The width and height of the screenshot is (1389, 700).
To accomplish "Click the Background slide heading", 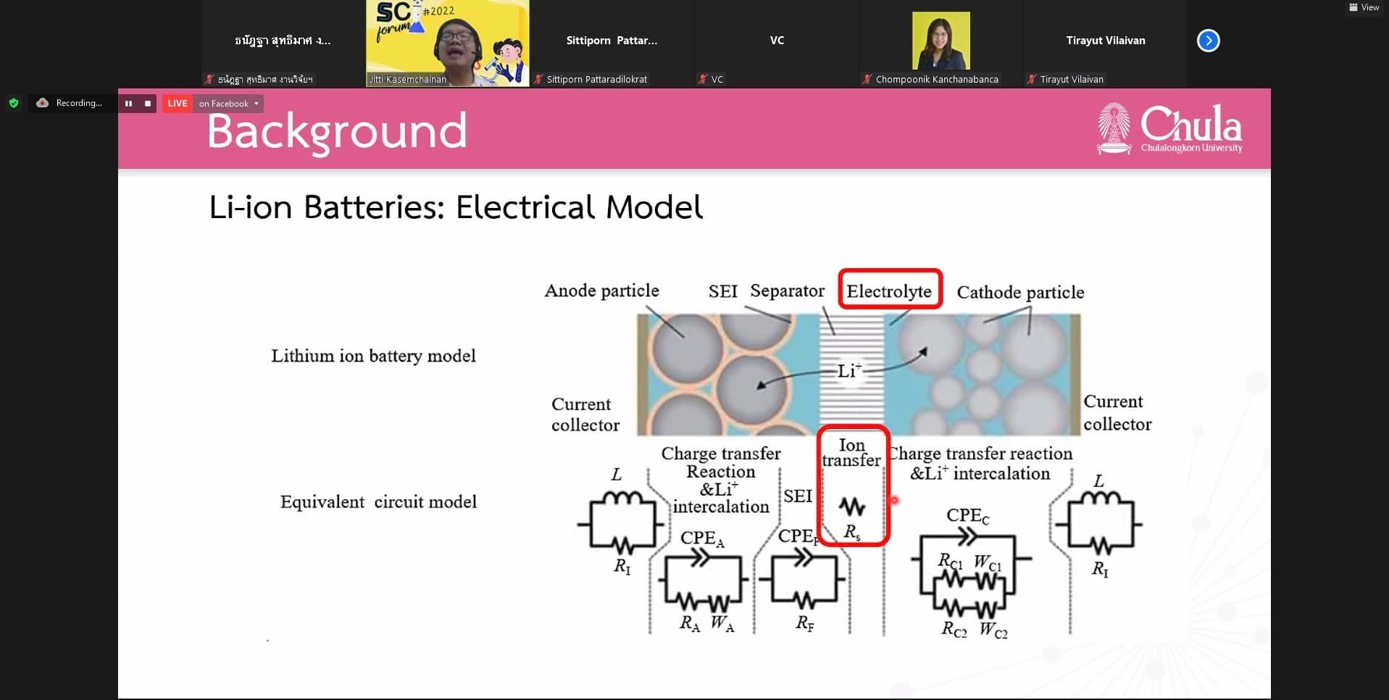I will click(337, 131).
